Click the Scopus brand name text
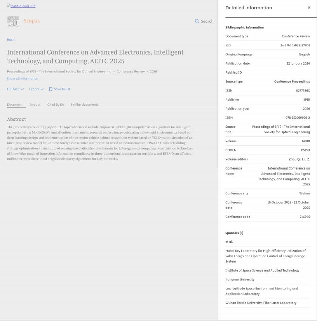This screenshot has height=321, width=317. pos(32,21)
